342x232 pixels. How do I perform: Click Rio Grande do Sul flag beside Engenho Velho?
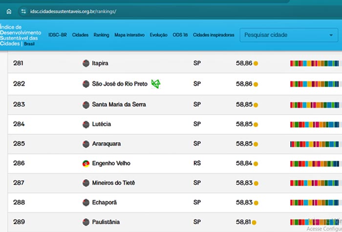click(86, 163)
